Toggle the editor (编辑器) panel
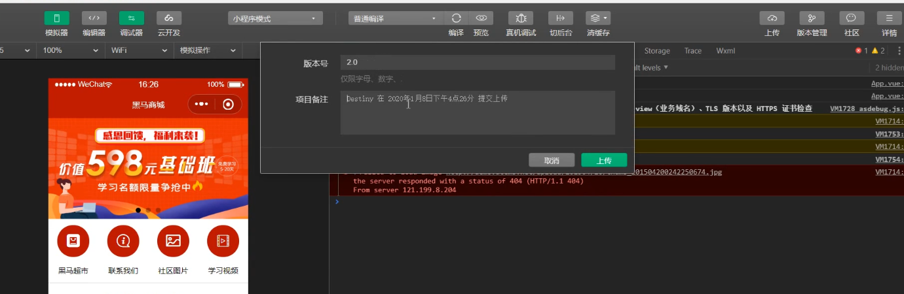 click(94, 18)
